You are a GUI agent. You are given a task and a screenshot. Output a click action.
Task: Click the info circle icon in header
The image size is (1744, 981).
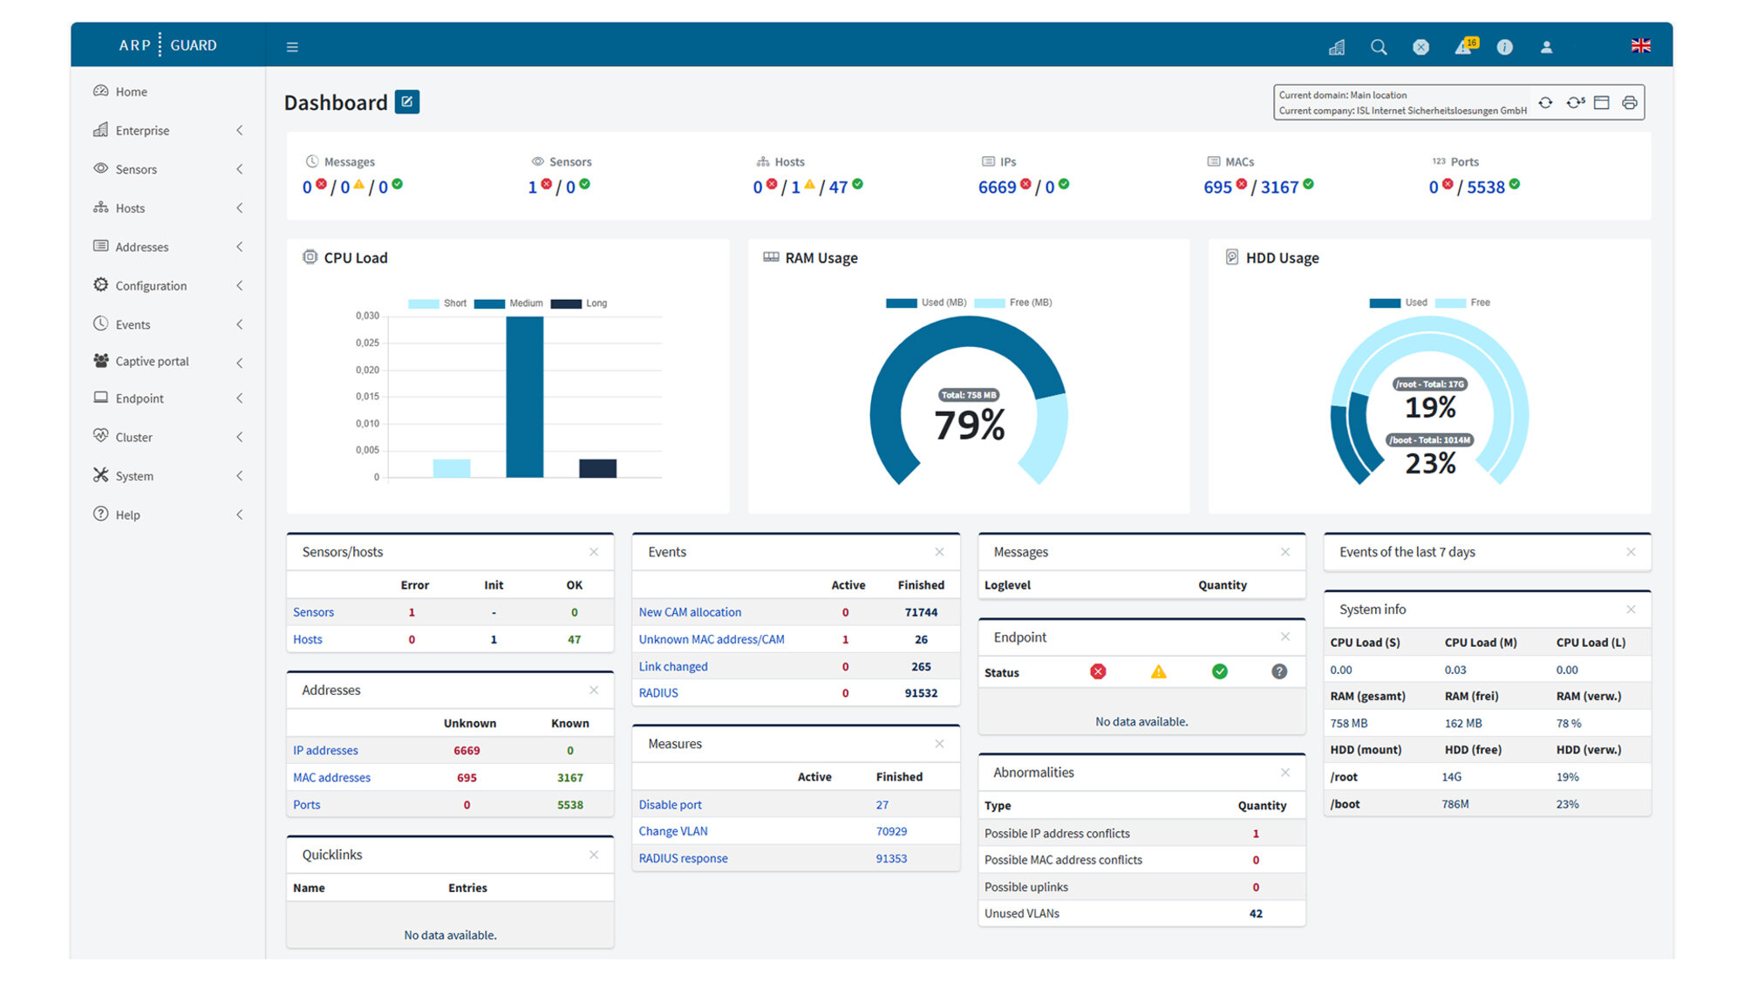[x=1504, y=47]
